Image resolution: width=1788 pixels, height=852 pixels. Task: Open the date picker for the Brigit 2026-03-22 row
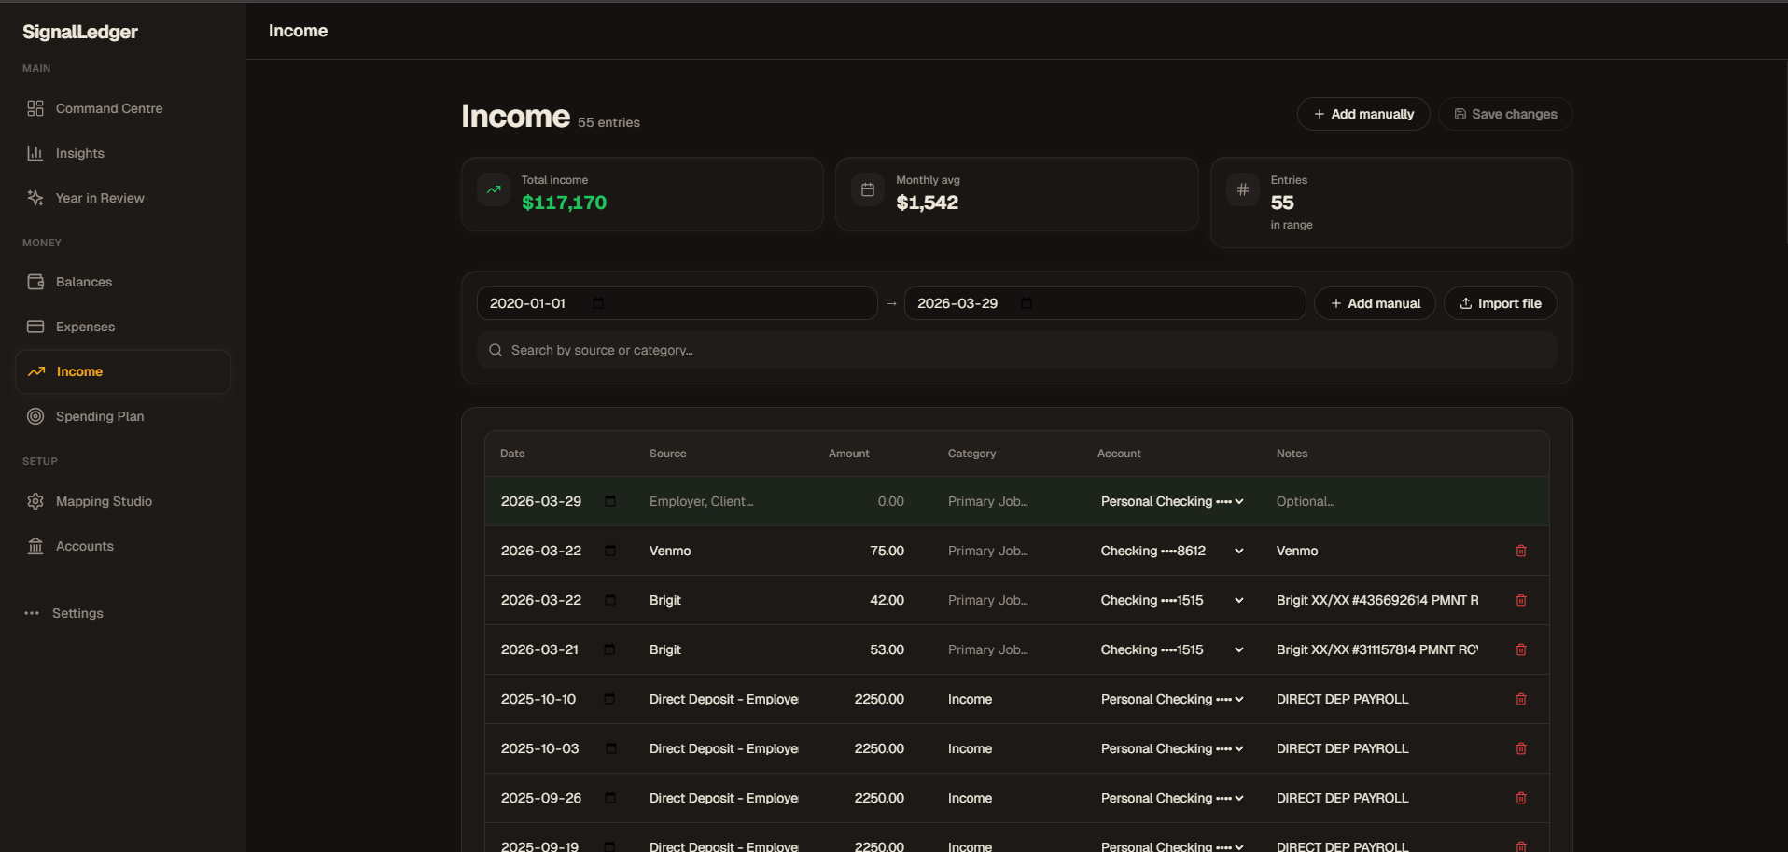(610, 600)
